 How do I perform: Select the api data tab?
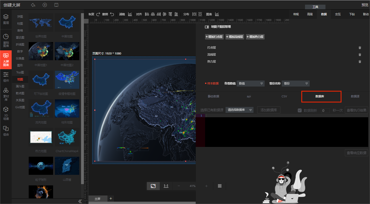pyautogui.click(x=249, y=96)
